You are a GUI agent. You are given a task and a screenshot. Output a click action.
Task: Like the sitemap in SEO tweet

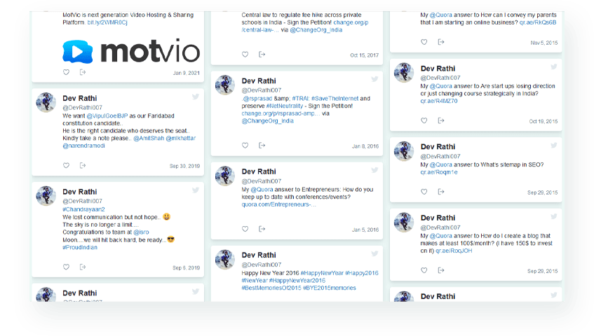click(x=424, y=192)
